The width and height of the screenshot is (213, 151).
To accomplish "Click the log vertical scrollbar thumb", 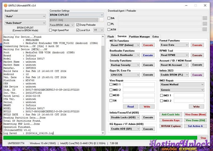I will click(x=103, y=88).
